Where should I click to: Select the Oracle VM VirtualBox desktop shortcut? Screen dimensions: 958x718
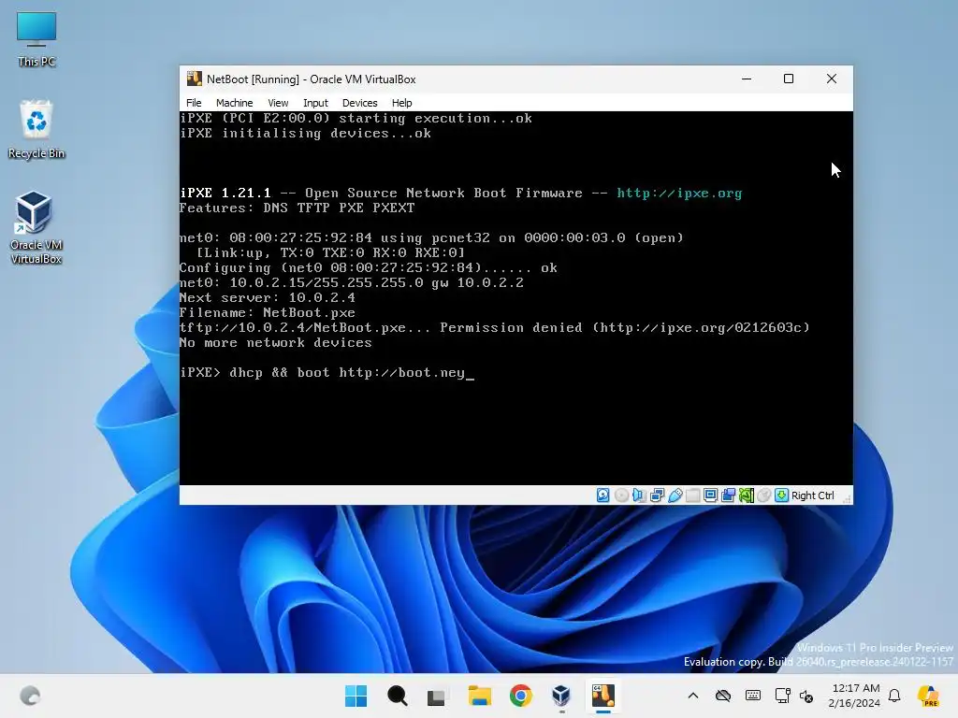pyautogui.click(x=36, y=227)
